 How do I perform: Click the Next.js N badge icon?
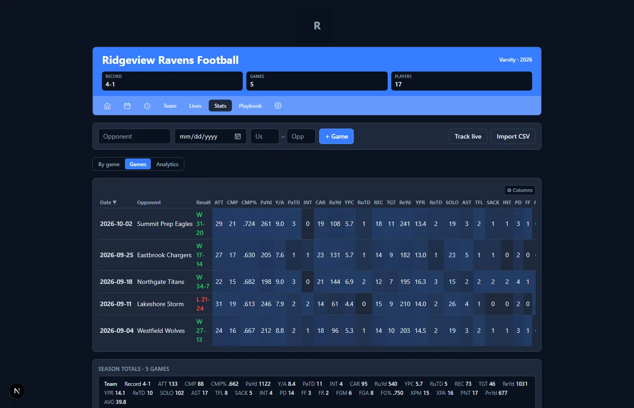(x=17, y=391)
